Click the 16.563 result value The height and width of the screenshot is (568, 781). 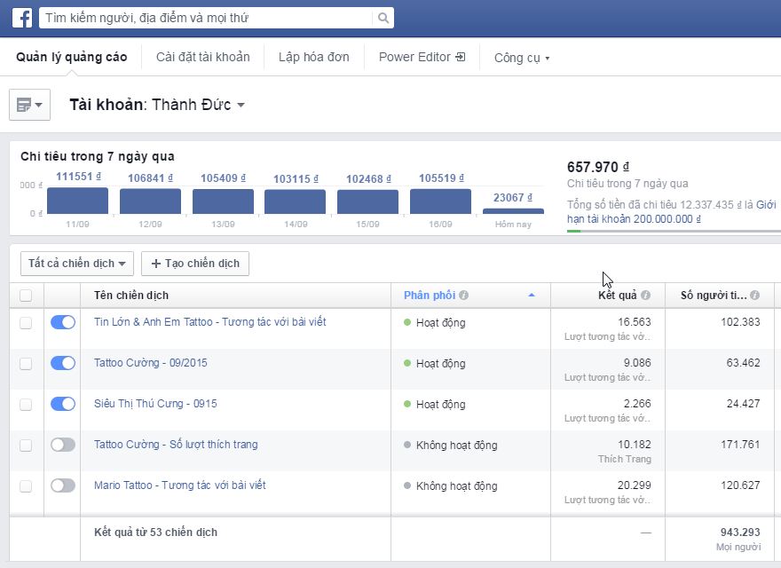coord(634,322)
